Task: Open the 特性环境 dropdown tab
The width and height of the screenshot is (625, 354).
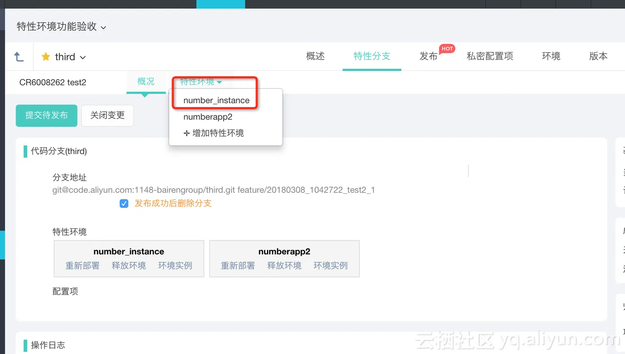Action: point(201,81)
